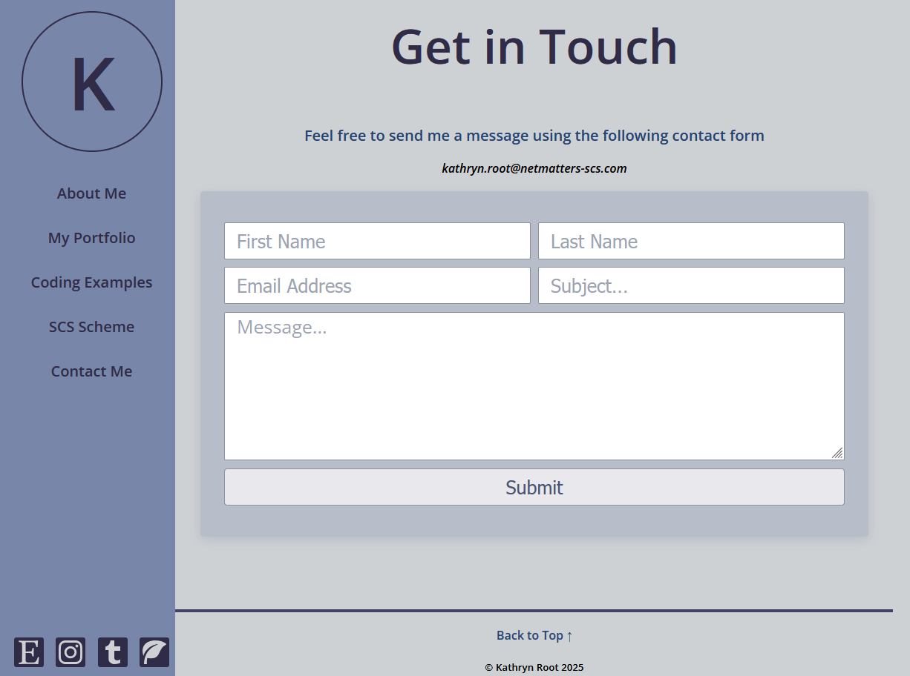Focus the First Name field

tap(377, 242)
